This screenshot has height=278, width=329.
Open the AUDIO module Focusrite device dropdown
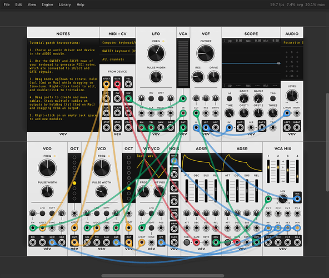coord(292,43)
